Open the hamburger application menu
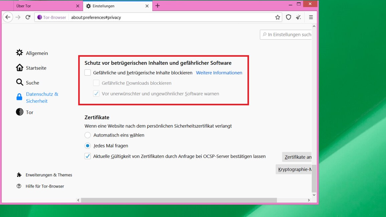This screenshot has width=386, height=217. [x=311, y=17]
